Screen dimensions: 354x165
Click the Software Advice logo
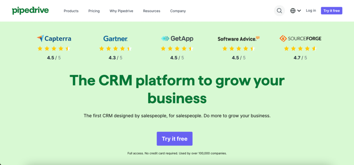[x=238, y=39]
